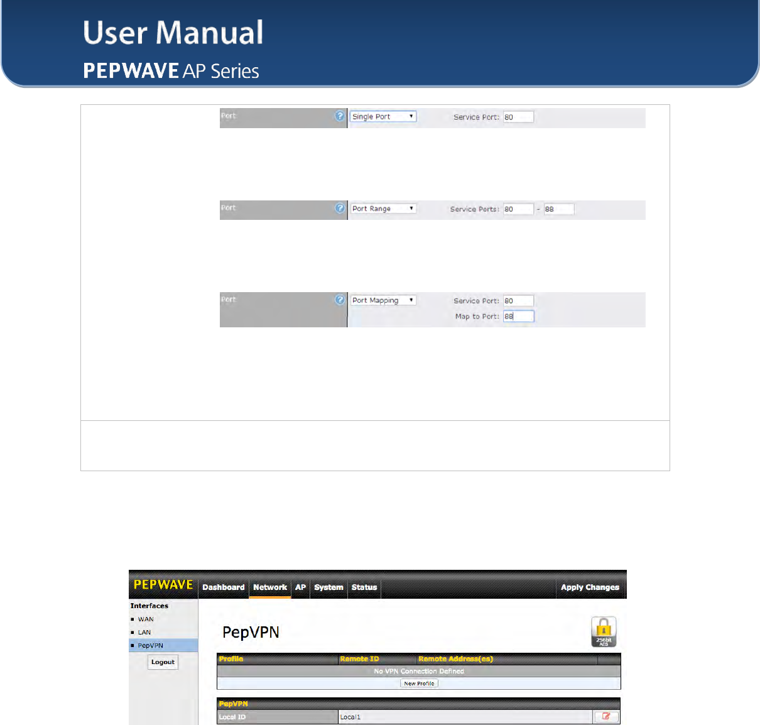Select LAN in Interfaces sidebar

(x=144, y=632)
